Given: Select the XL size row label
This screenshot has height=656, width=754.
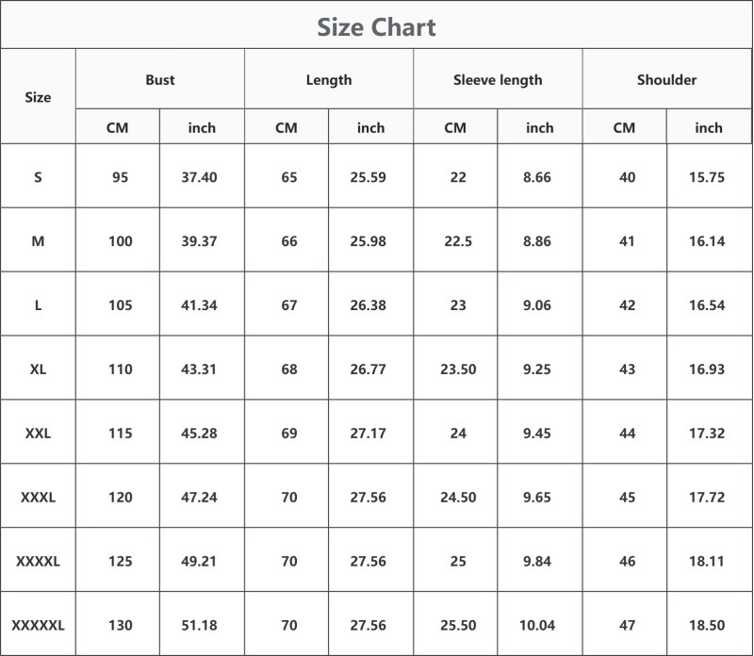Looking at the screenshot, I should 38,369.
